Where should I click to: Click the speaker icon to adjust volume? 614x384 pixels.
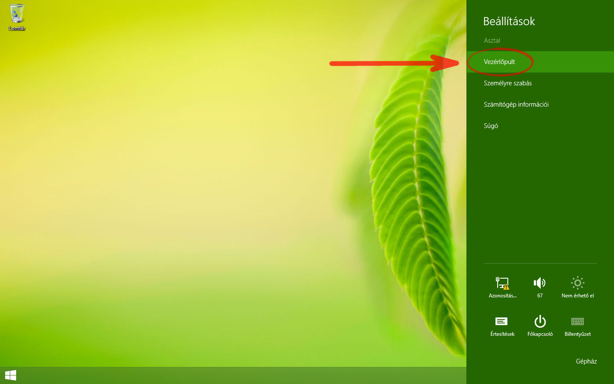539,283
